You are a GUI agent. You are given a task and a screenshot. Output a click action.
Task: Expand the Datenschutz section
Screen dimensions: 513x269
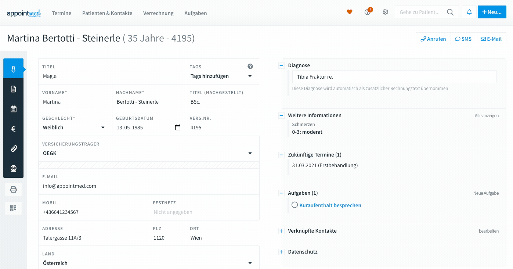[x=281, y=252]
